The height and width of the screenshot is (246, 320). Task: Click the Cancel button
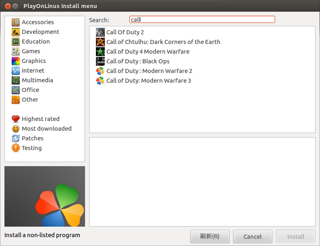click(x=252, y=237)
